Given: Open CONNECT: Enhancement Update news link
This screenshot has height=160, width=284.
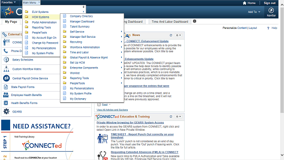Looking at the screenshot, I should pos(147,41).
